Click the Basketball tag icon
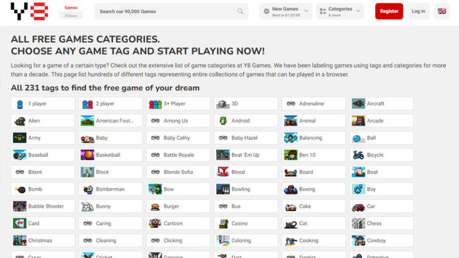This screenshot has width=459, height=258. coord(87,155)
